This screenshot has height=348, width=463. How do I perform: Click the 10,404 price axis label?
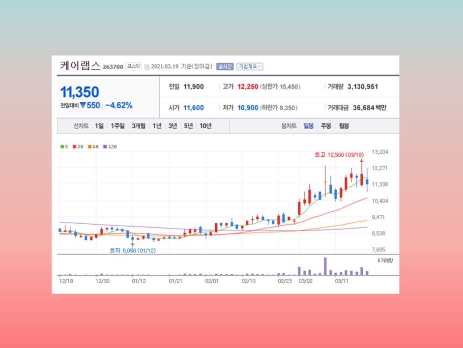pyautogui.click(x=380, y=201)
